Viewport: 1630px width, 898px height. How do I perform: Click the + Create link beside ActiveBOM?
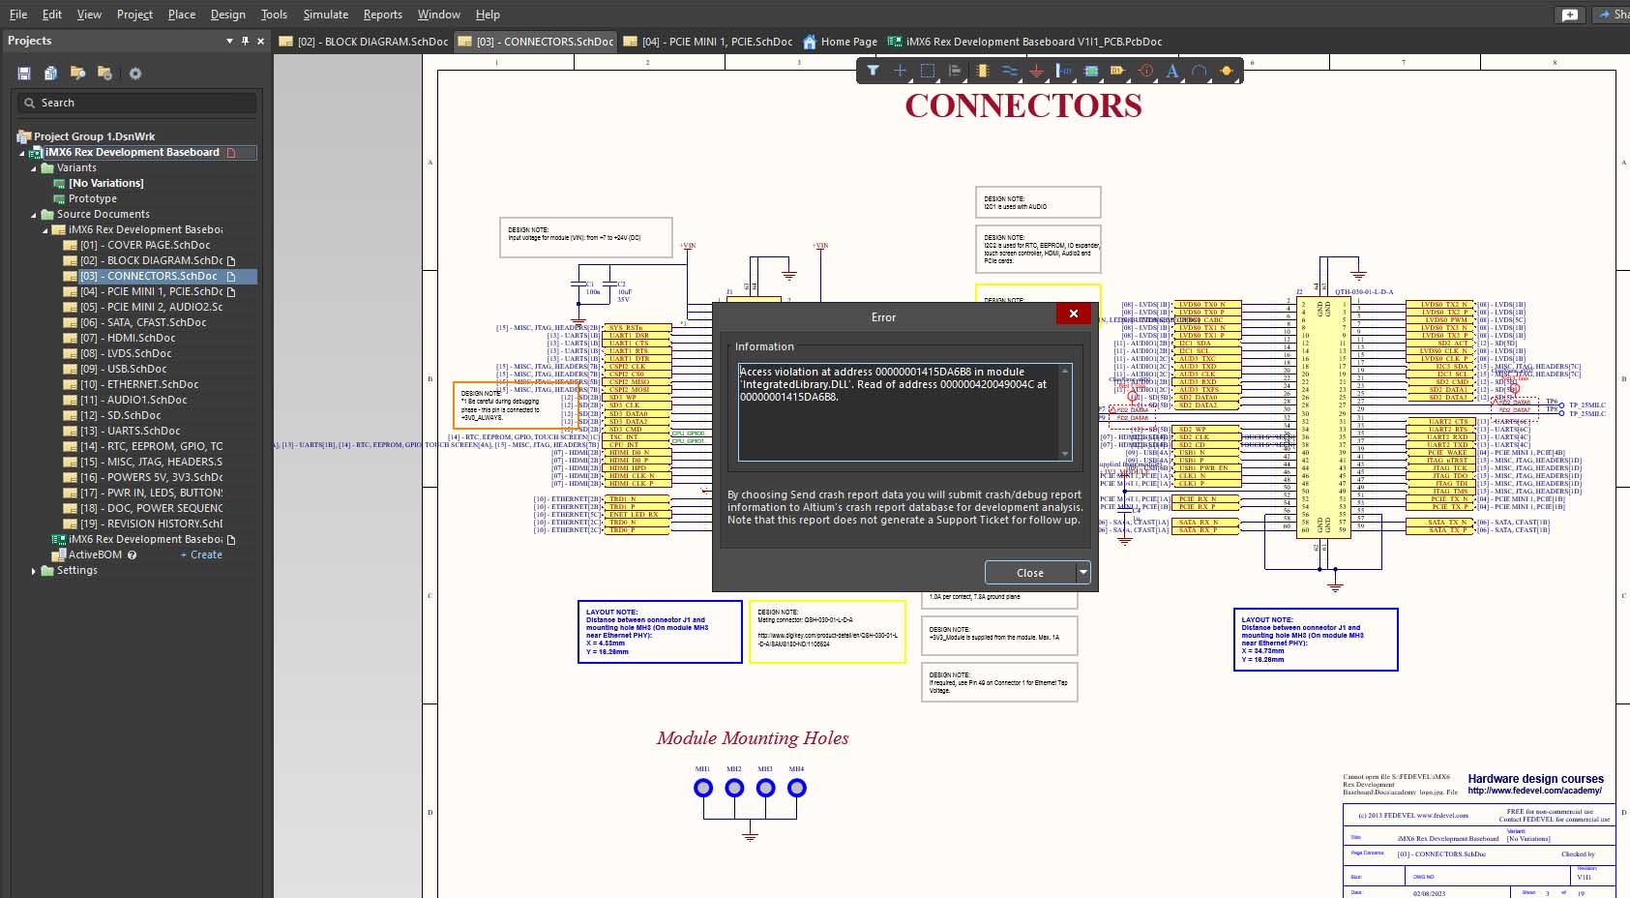(201, 555)
